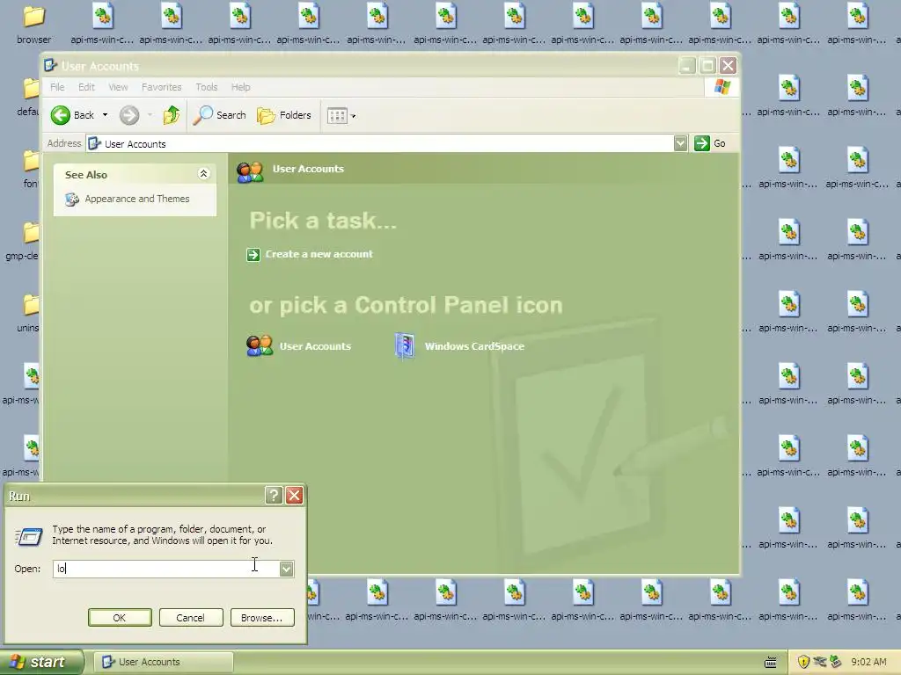Image resolution: width=901 pixels, height=675 pixels.
Task: Toggle the Folders pane button
Action: click(x=284, y=115)
